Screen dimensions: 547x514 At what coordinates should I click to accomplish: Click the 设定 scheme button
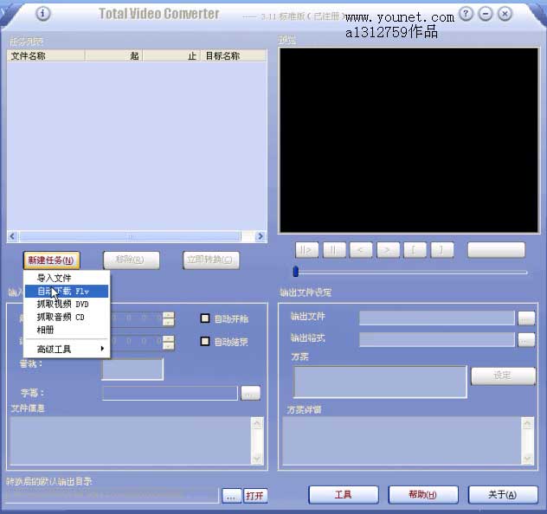coord(504,376)
